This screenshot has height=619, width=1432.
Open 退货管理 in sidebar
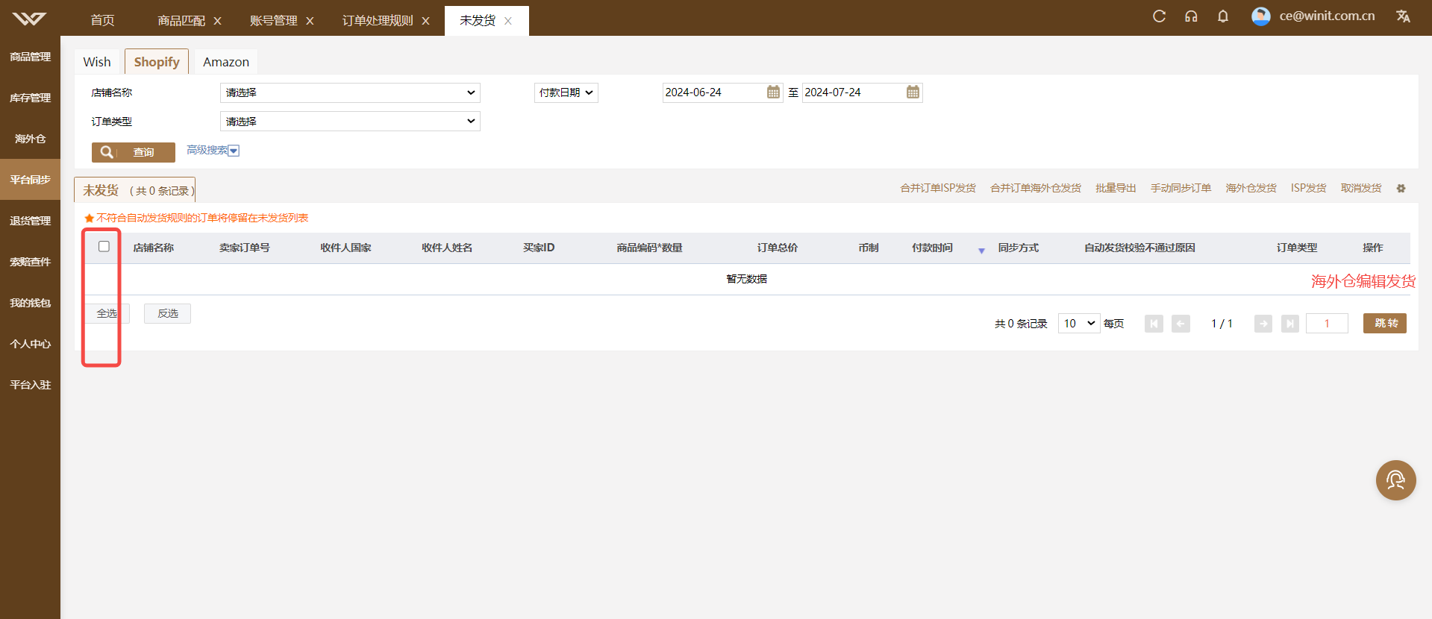(30, 221)
